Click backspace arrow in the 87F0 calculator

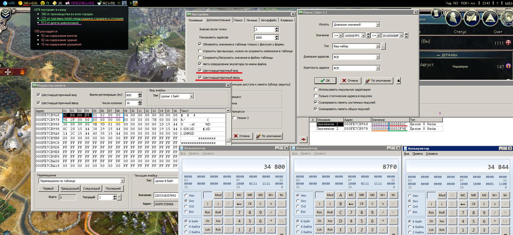click(351, 204)
